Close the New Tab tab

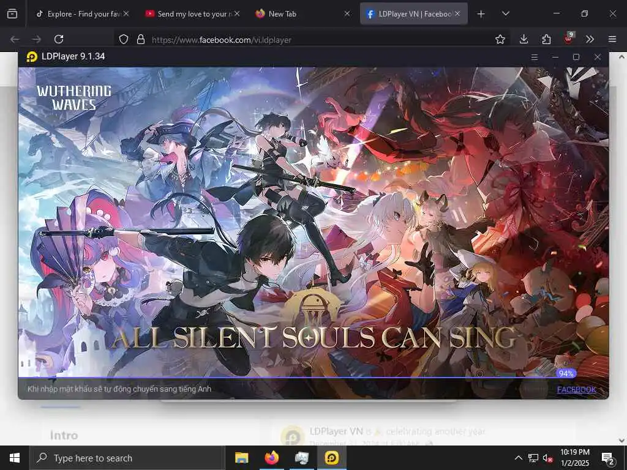347,13
